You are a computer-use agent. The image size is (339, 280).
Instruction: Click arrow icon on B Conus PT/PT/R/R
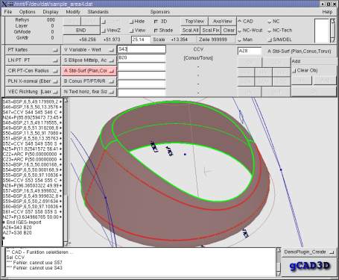point(111,81)
